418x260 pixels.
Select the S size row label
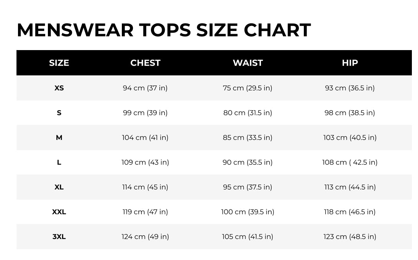pos(59,113)
